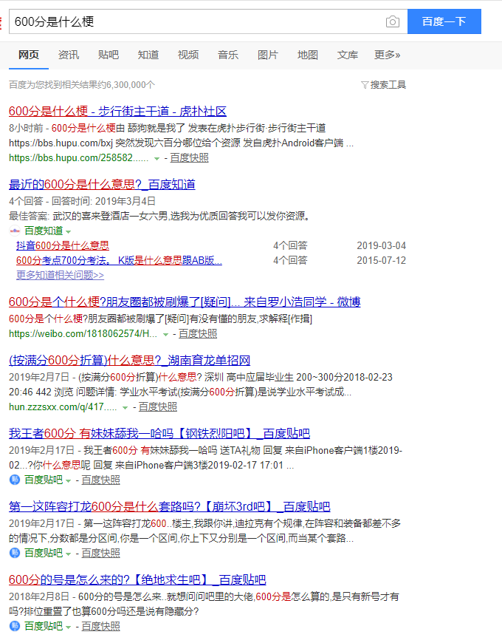
Task: Open the 绝地求生吧 600分的号 result
Action: [x=137, y=580]
